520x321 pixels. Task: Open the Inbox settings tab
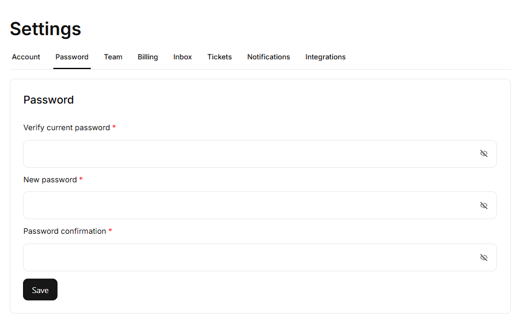pos(183,57)
